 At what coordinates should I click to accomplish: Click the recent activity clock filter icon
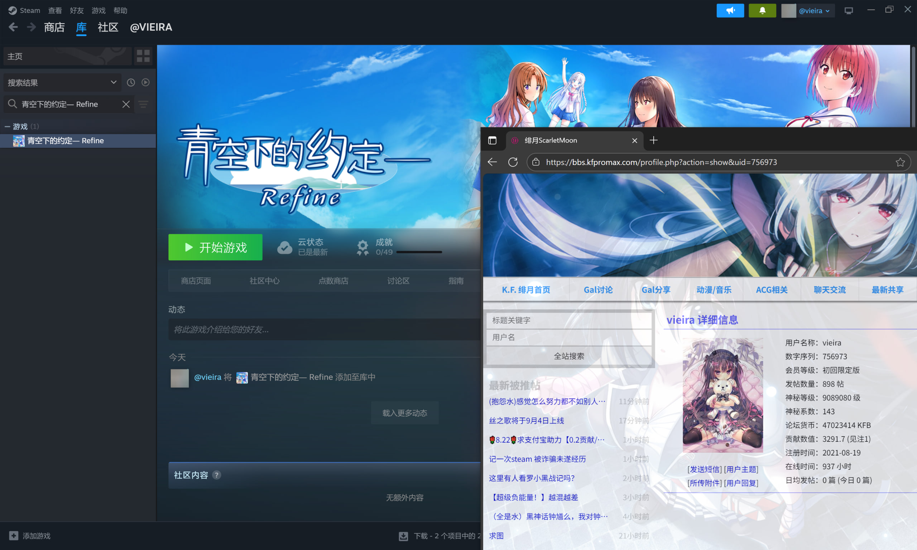(x=131, y=82)
